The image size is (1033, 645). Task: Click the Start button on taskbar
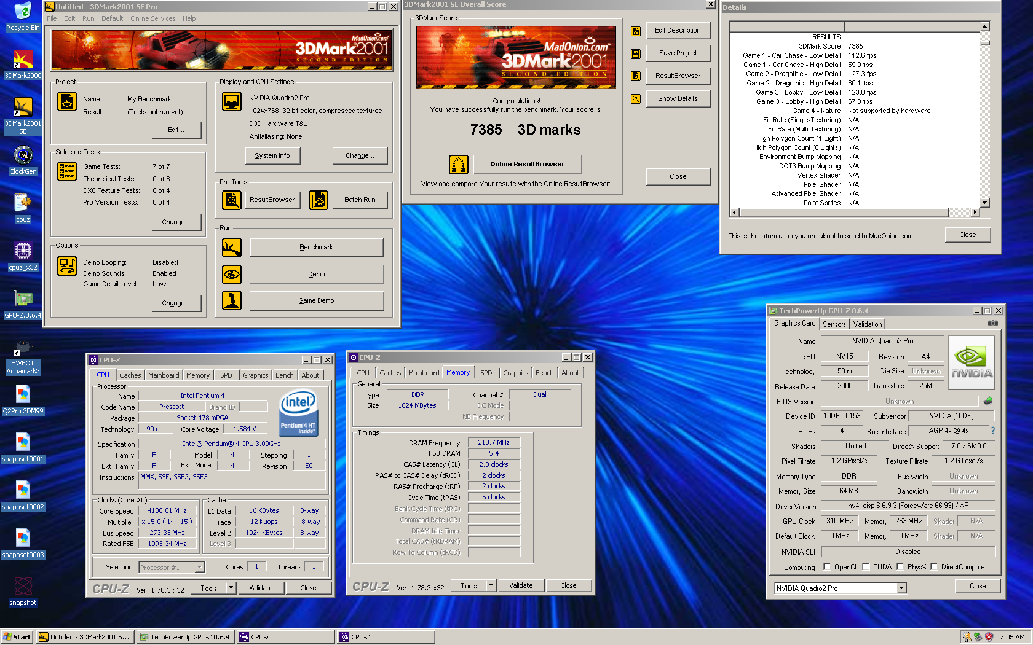[x=17, y=637]
